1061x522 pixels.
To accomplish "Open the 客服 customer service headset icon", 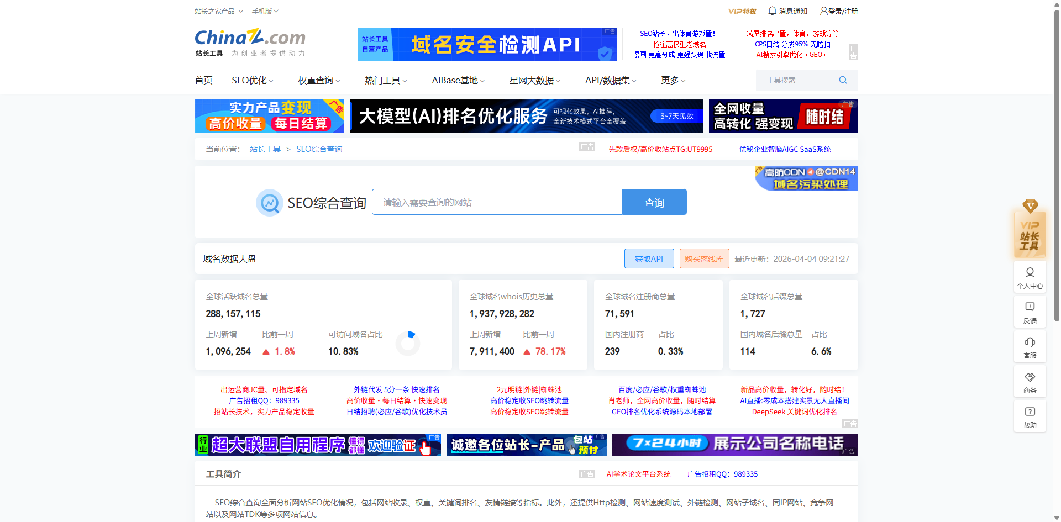I will point(1030,346).
